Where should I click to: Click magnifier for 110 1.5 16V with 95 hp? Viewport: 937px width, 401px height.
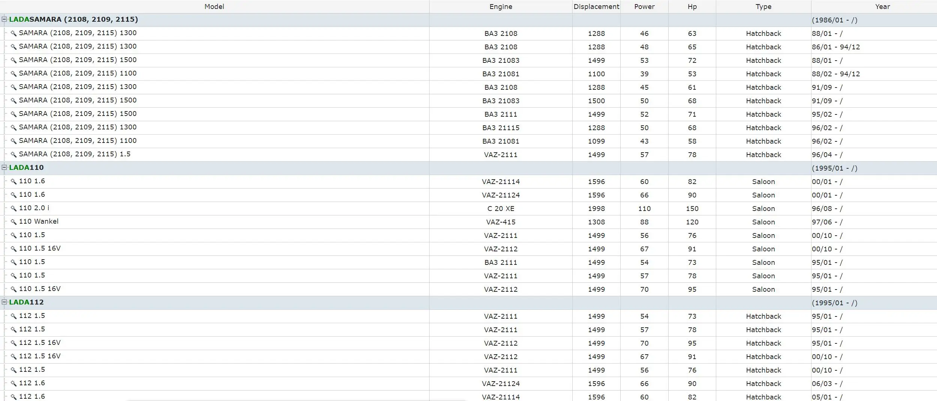[13, 289]
